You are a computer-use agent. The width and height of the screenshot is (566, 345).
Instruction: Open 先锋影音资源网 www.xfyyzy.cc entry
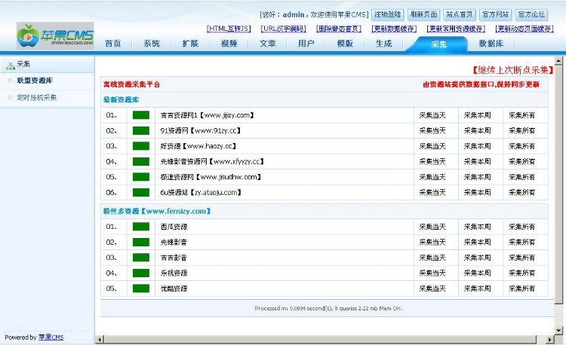pyautogui.click(x=212, y=162)
